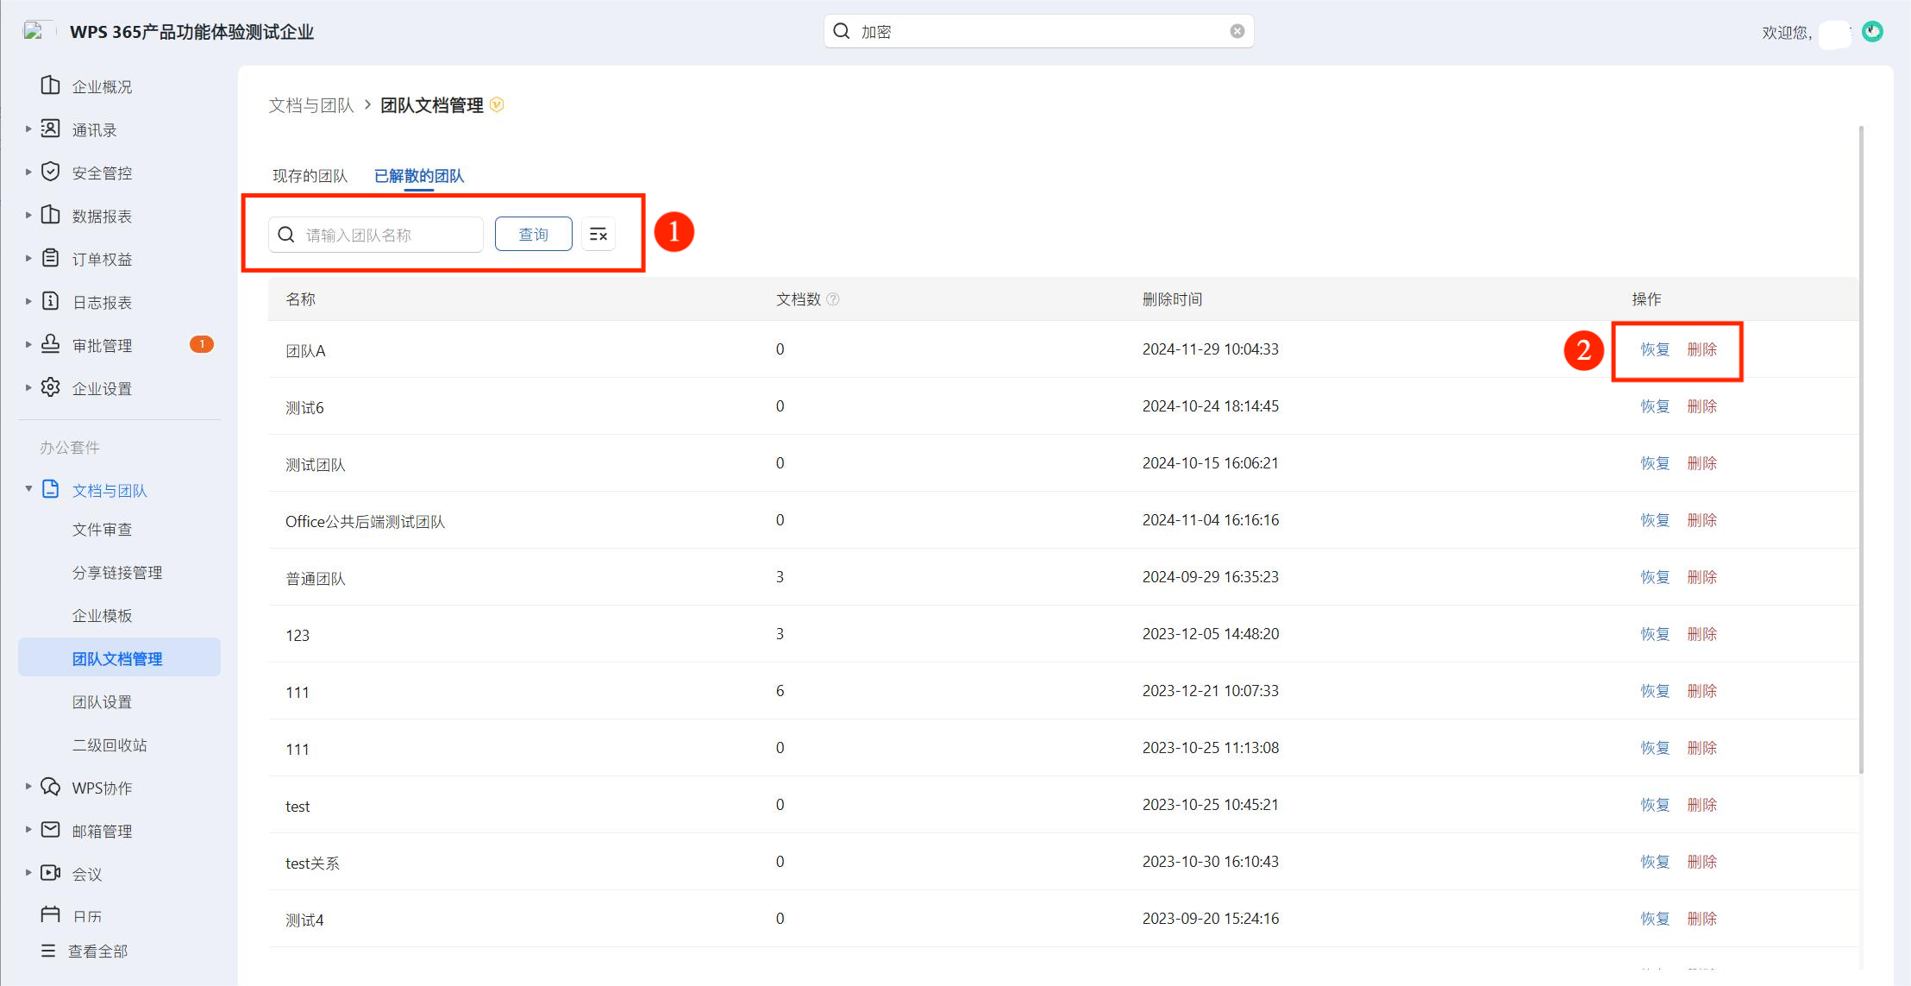The image size is (1911, 986).
Task: Delete the Office公共后端测试团队 row
Action: (x=1701, y=520)
